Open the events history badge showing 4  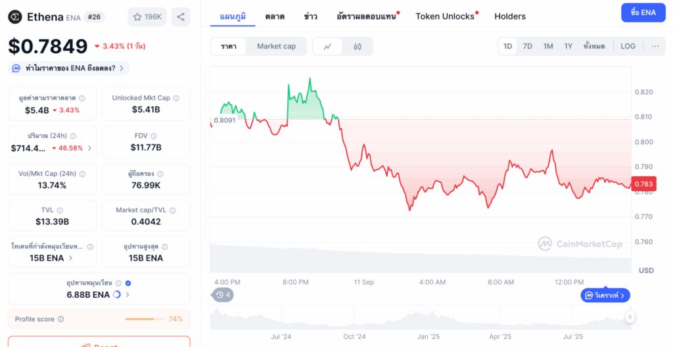[x=223, y=294]
